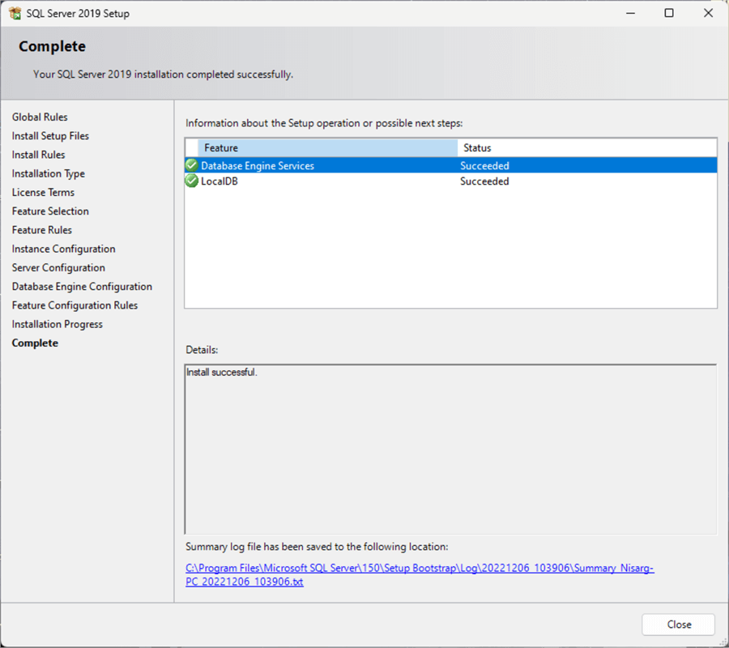Click green check icon beside Database Engine Services
Image resolution: width=729 pixels, height=648 pixels.
pos(191,165)
